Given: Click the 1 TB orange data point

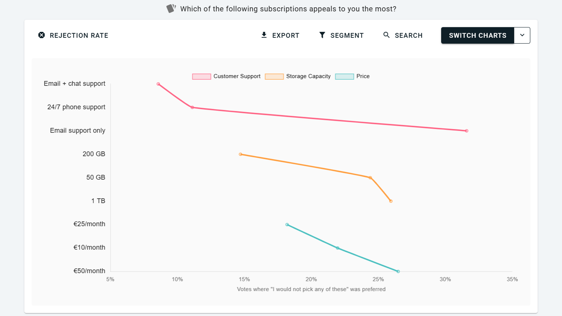Looking at the screenshot, I should (x=391, y=201).
